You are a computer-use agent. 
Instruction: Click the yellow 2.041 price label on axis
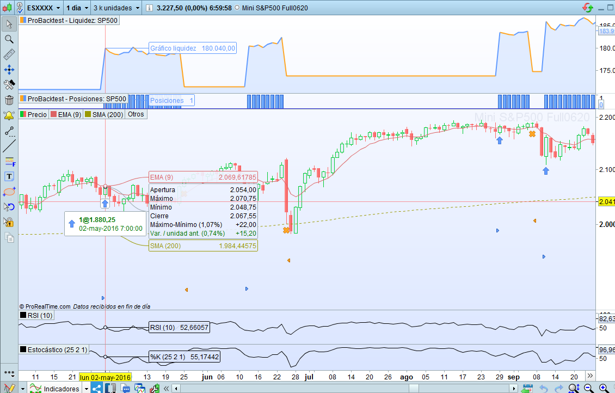606,201
